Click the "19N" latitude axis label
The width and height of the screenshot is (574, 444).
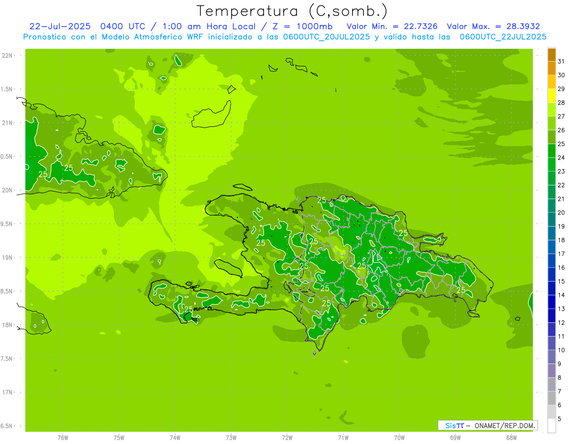coord(7,258)
